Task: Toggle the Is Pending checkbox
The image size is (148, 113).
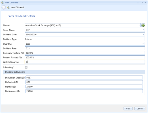Action: pyautogui.click(x=26, y=67)
